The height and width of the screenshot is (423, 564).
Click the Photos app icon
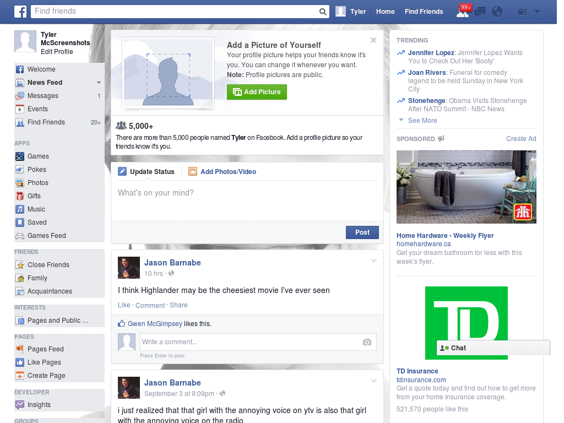pyautogui.click(x=20, y=183)
